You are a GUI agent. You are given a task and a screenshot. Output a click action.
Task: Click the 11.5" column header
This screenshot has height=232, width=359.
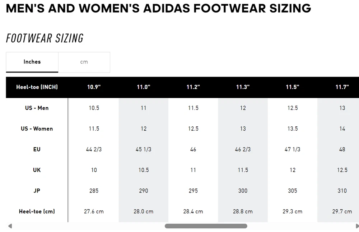292,87
